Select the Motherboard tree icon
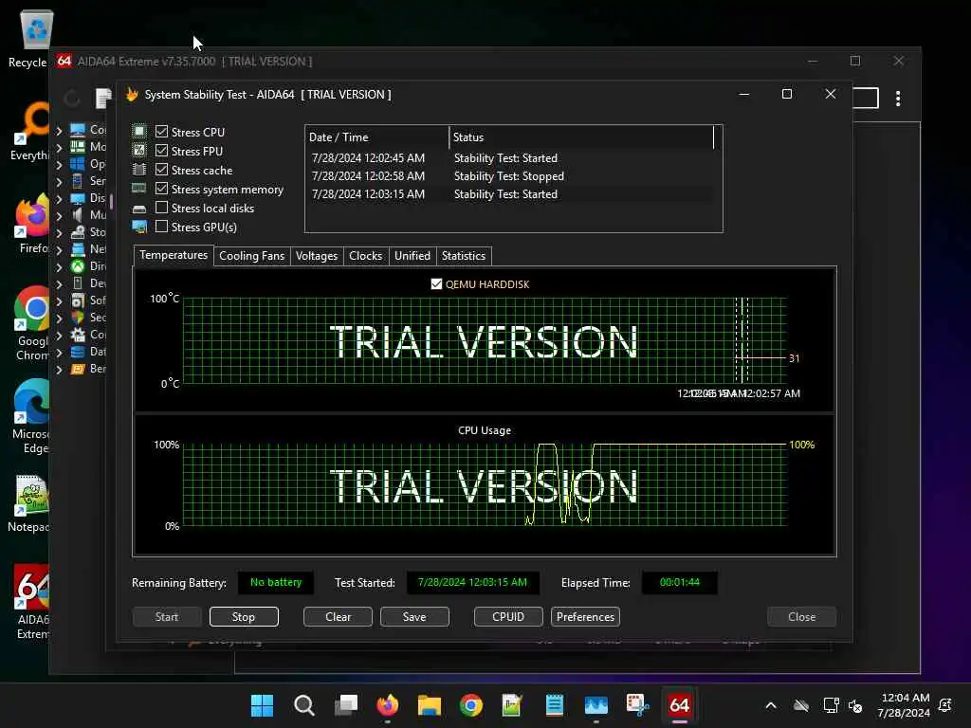 tap(78, 147)
